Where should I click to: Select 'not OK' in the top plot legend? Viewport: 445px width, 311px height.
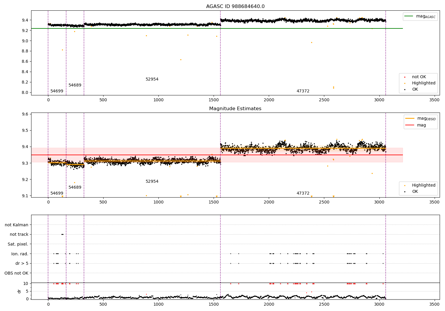coord(419,77)
